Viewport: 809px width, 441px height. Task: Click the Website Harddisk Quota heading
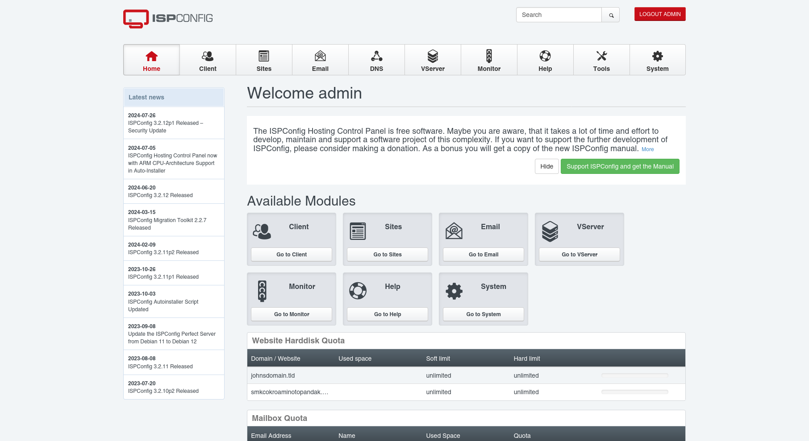tap(298, 341)
